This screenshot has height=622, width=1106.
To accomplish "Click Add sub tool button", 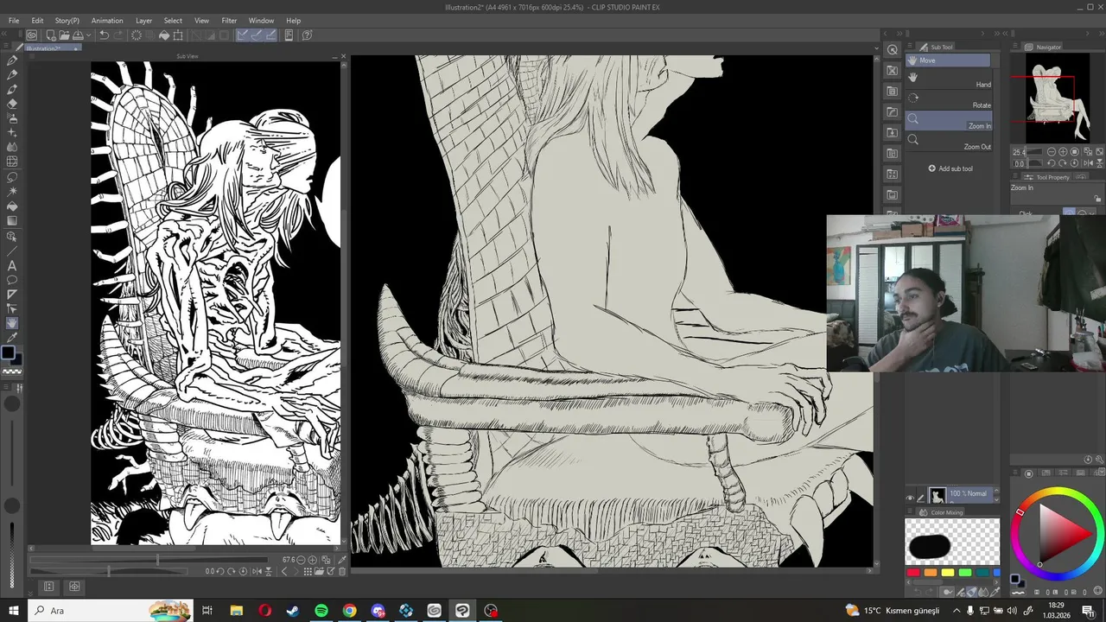I will click(x=950, y=168).
